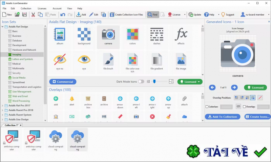
Task: Select no-overlay red slash option
Action: (260, 98)
